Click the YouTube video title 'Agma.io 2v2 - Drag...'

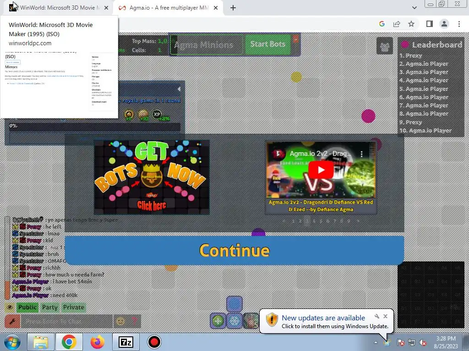pyautogui.click(x=320, y=154)
